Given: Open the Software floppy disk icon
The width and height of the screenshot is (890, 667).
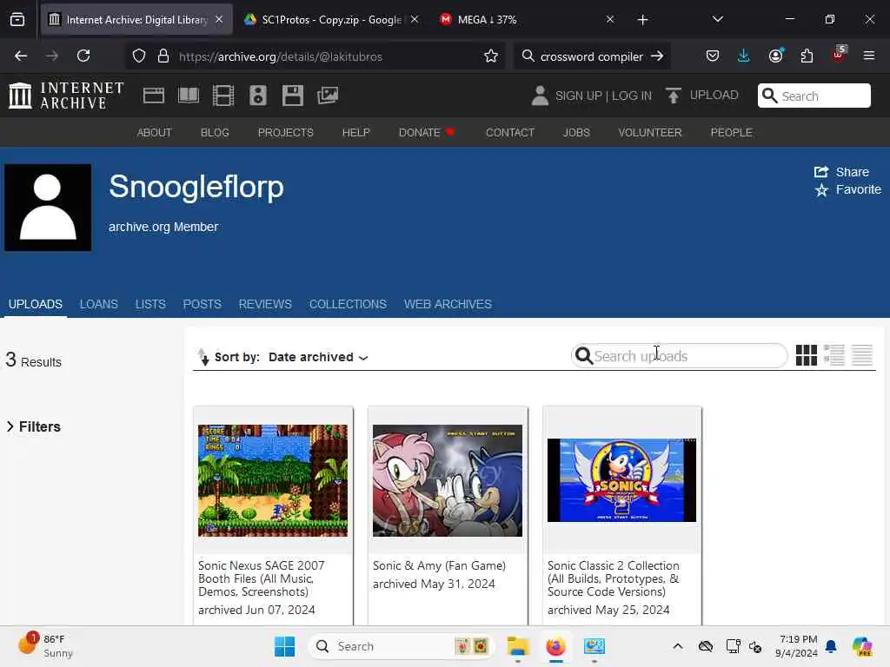Looking at the screenshot, I should point(293,96).
